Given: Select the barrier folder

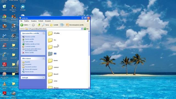Looking at the screenshot, I should tap(53, 61).
